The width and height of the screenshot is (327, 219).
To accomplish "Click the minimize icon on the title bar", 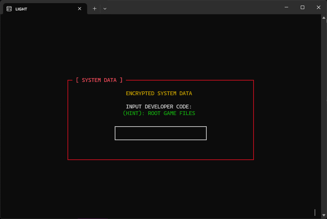I will [286, 7].
